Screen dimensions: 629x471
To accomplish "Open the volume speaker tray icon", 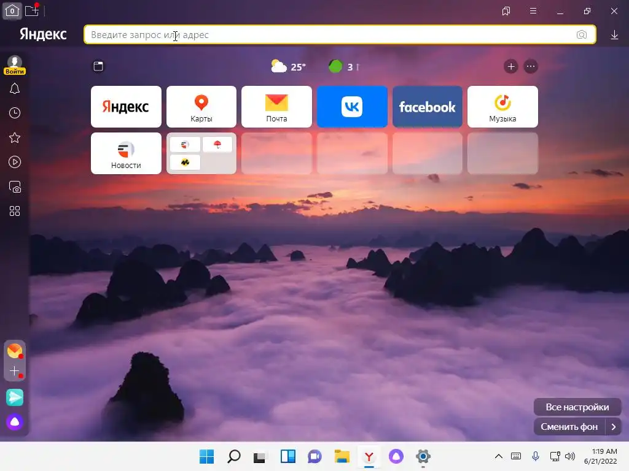I will [569, 456].
